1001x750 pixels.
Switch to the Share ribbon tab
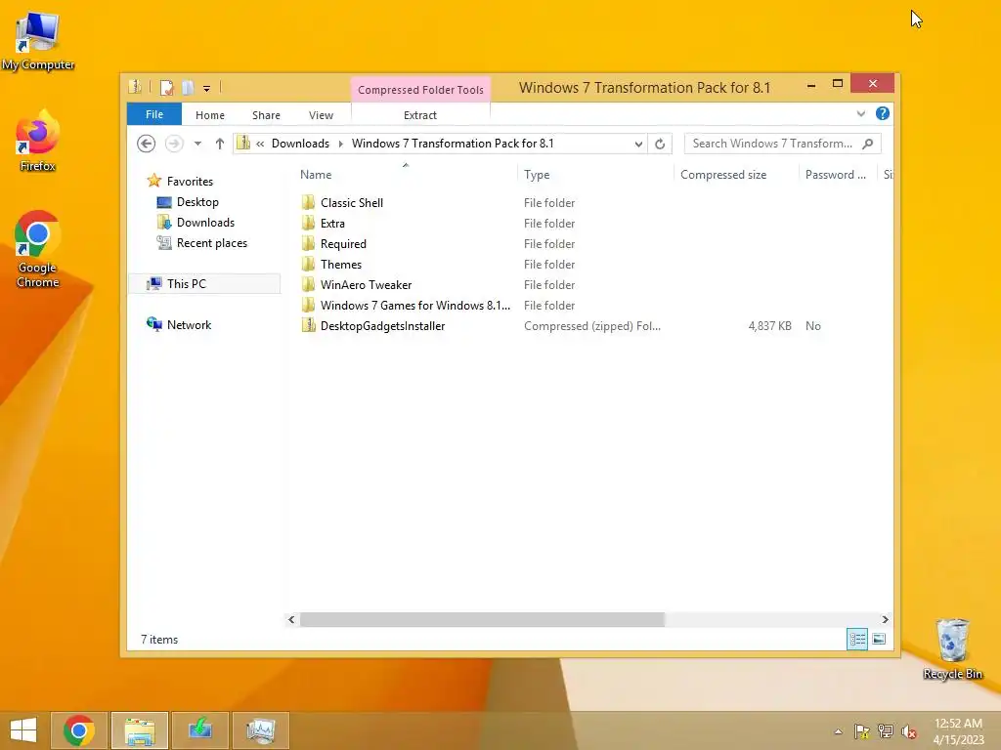(266, 115)
